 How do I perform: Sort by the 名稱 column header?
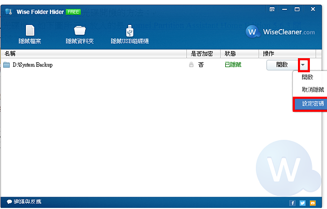pyautogui.click(x=93, y=54)
